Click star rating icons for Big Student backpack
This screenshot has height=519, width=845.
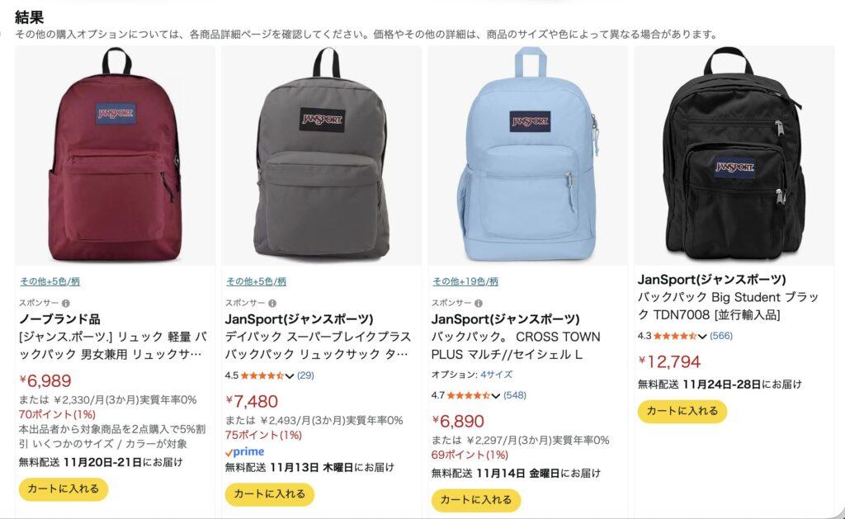pos(675,337)
